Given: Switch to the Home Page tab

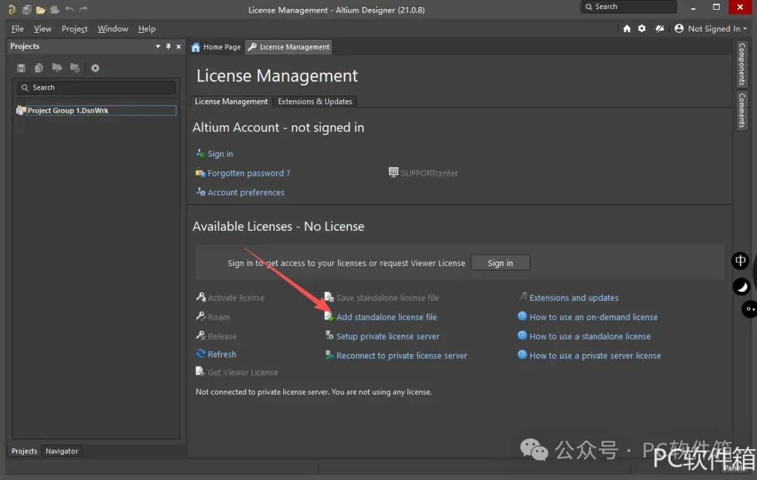Looking at the screenshot, I should [x=216, y=47].
